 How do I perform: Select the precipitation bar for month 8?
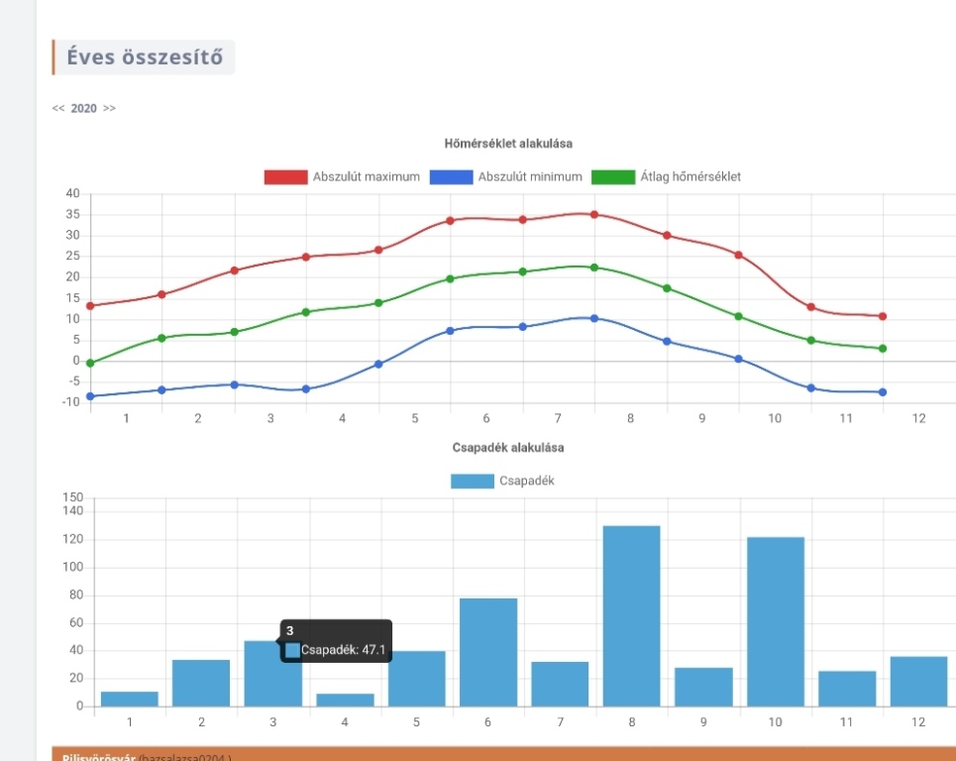pos(631,615)
